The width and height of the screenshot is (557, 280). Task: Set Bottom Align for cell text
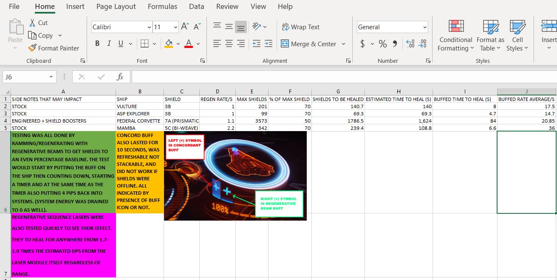pos(241,27)
